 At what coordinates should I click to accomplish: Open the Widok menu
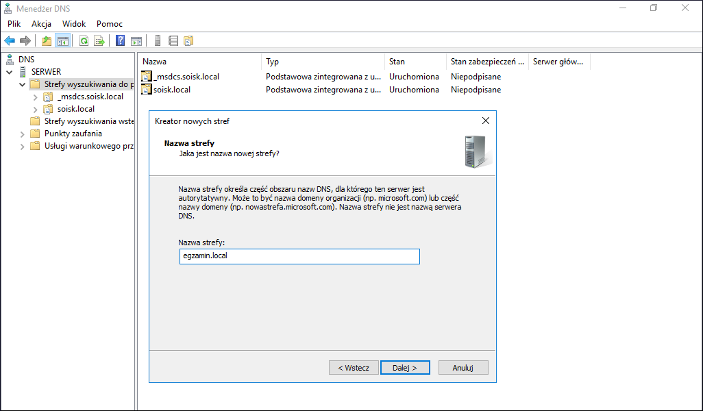(x=74, y=24)
